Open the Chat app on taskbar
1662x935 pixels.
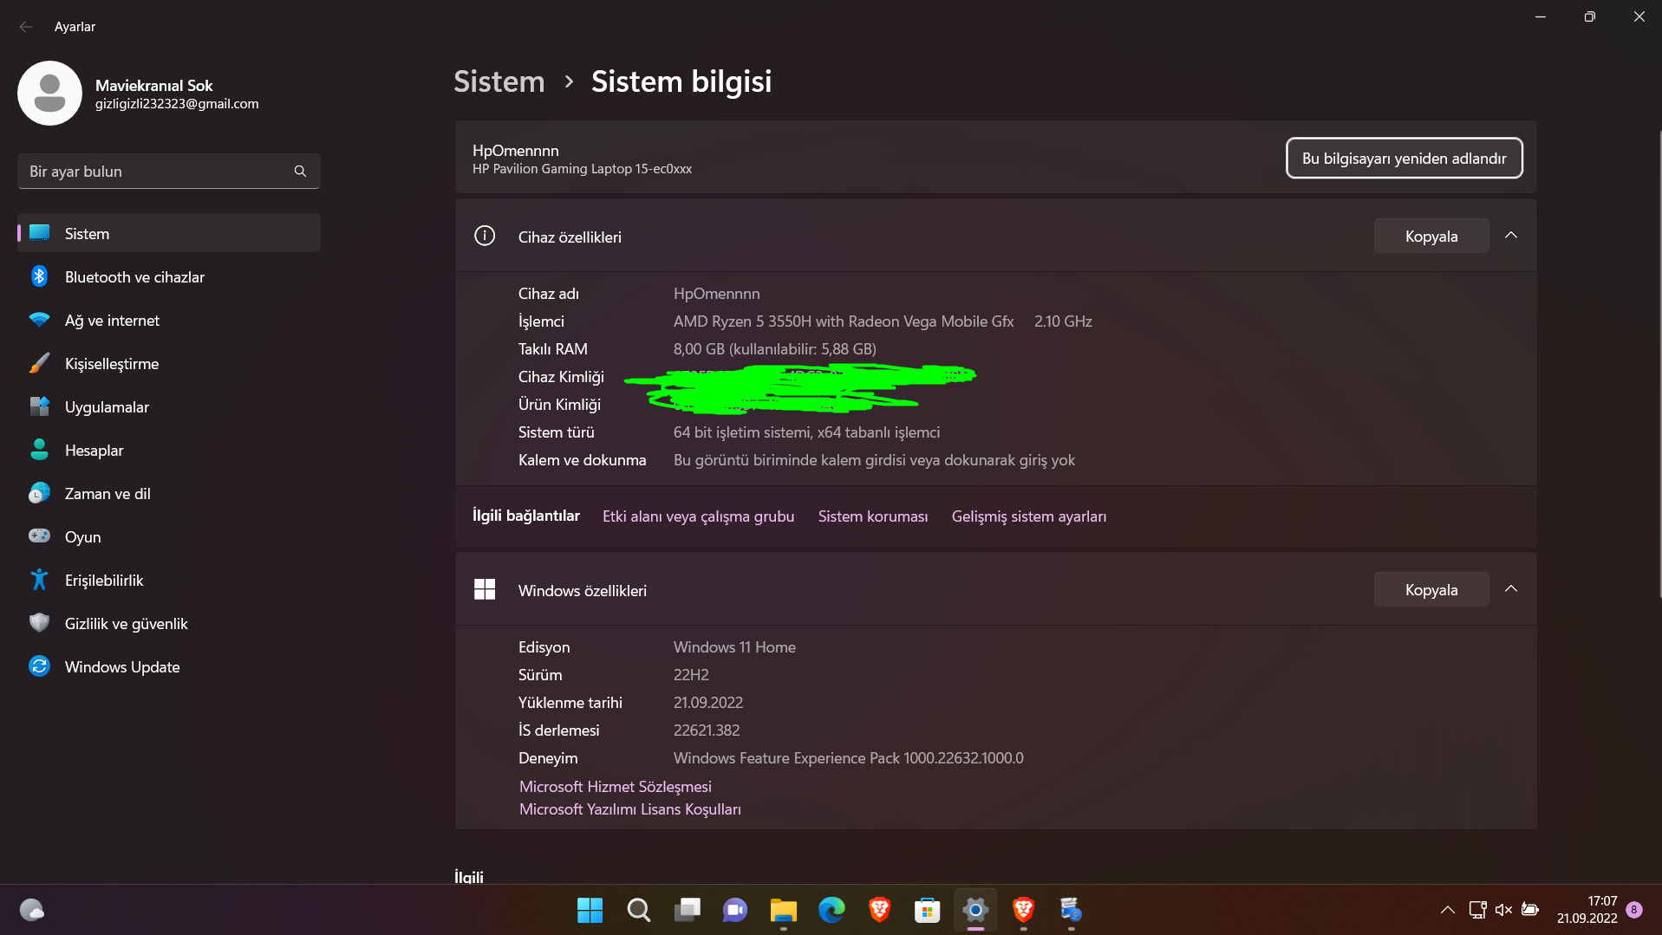point(735,910)
